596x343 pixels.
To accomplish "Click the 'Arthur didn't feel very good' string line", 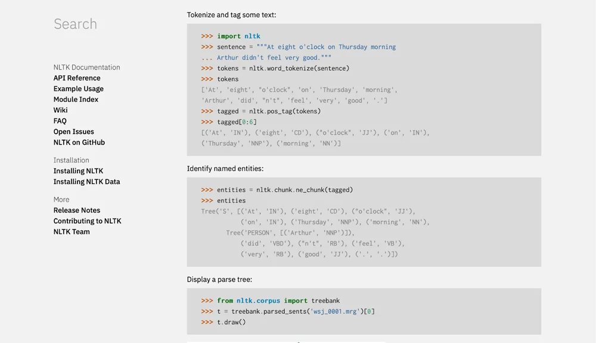I will click(x=266, y=58).
